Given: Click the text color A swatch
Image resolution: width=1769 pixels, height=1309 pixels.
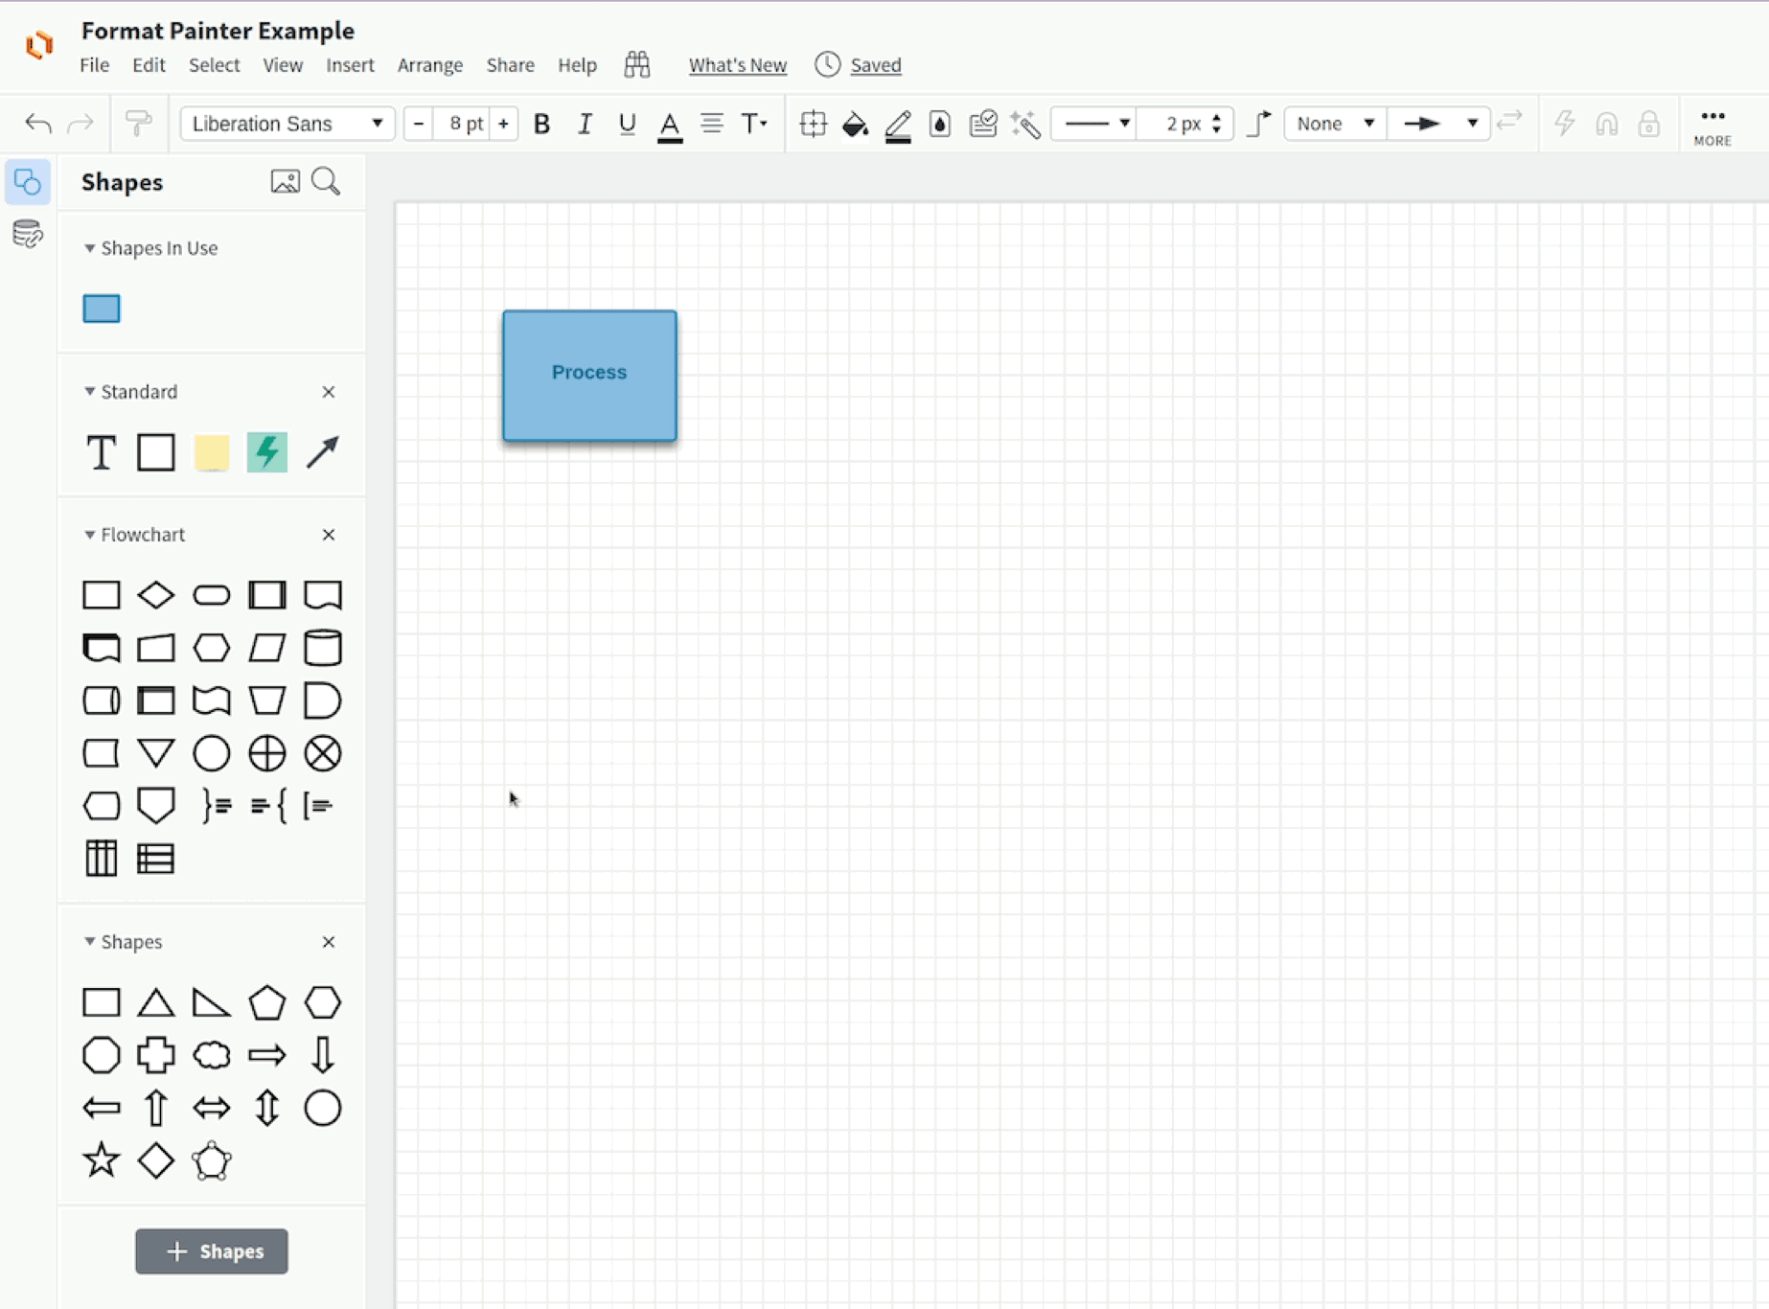Looking at the screenshot, I should [670, 124].
